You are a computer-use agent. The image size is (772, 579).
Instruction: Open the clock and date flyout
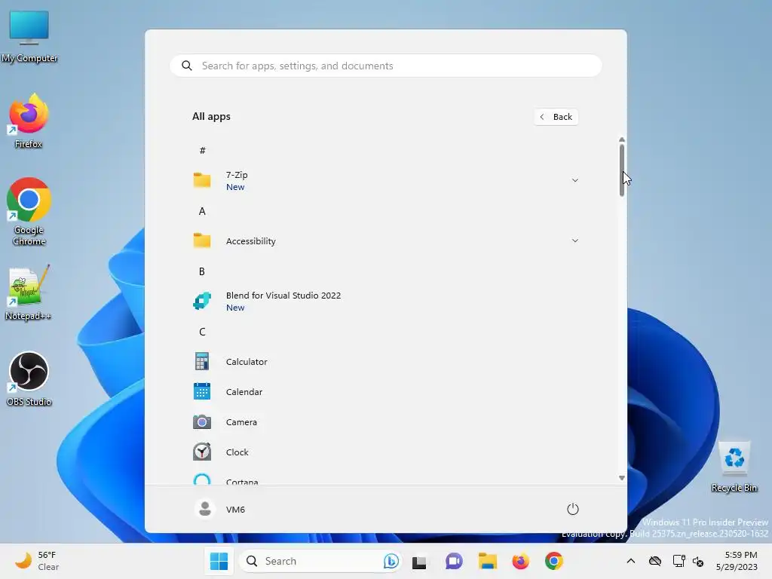tap(737, 561)
